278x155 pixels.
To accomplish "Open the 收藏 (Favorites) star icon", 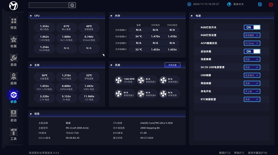I will (14, 41).
